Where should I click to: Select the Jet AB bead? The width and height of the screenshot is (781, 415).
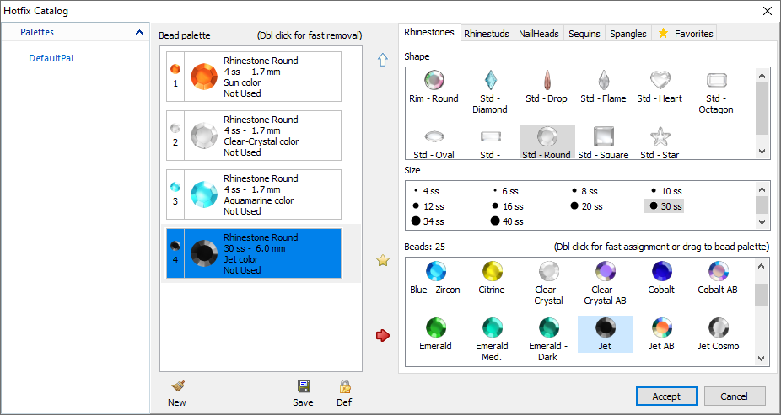point(661,334)
